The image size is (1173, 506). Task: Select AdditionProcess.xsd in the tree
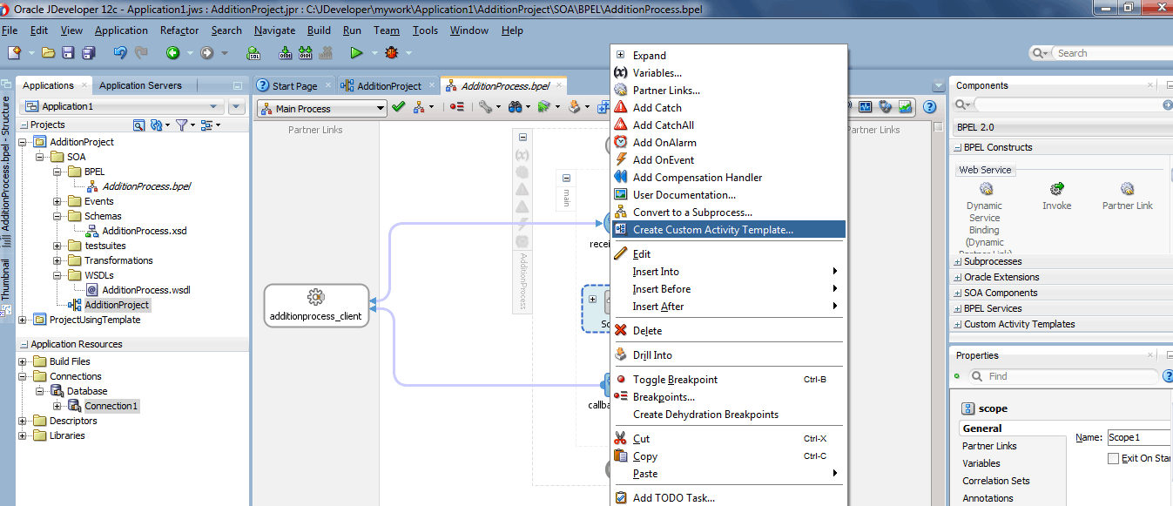click(144, 231)
